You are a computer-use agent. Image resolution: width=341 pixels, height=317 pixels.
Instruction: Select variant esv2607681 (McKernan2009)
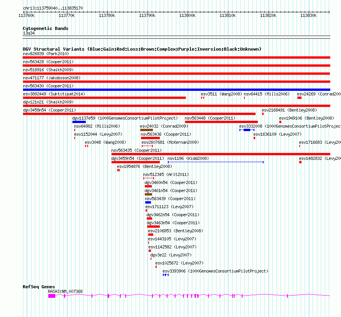click(170, 142)
